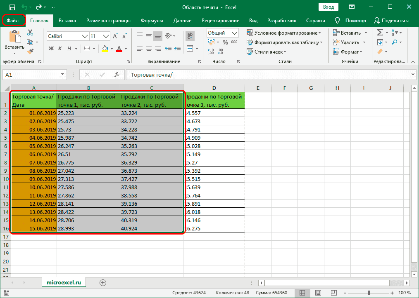
Task: Switch to the Формулы ribbon tab
Action: click(x=152, y=21)
